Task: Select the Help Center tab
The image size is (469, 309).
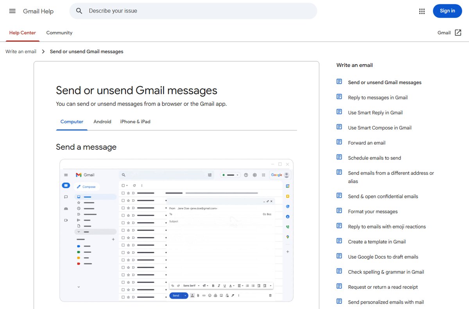Action: point(22,33)
